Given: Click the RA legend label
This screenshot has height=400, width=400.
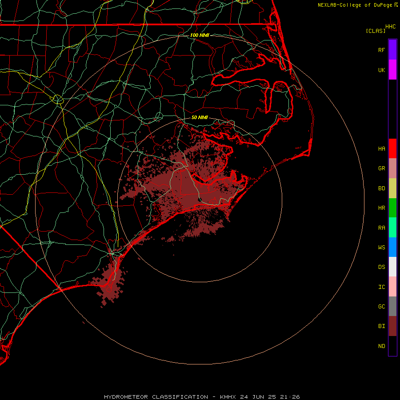Looking at the screenshot, I should point(381,228).
